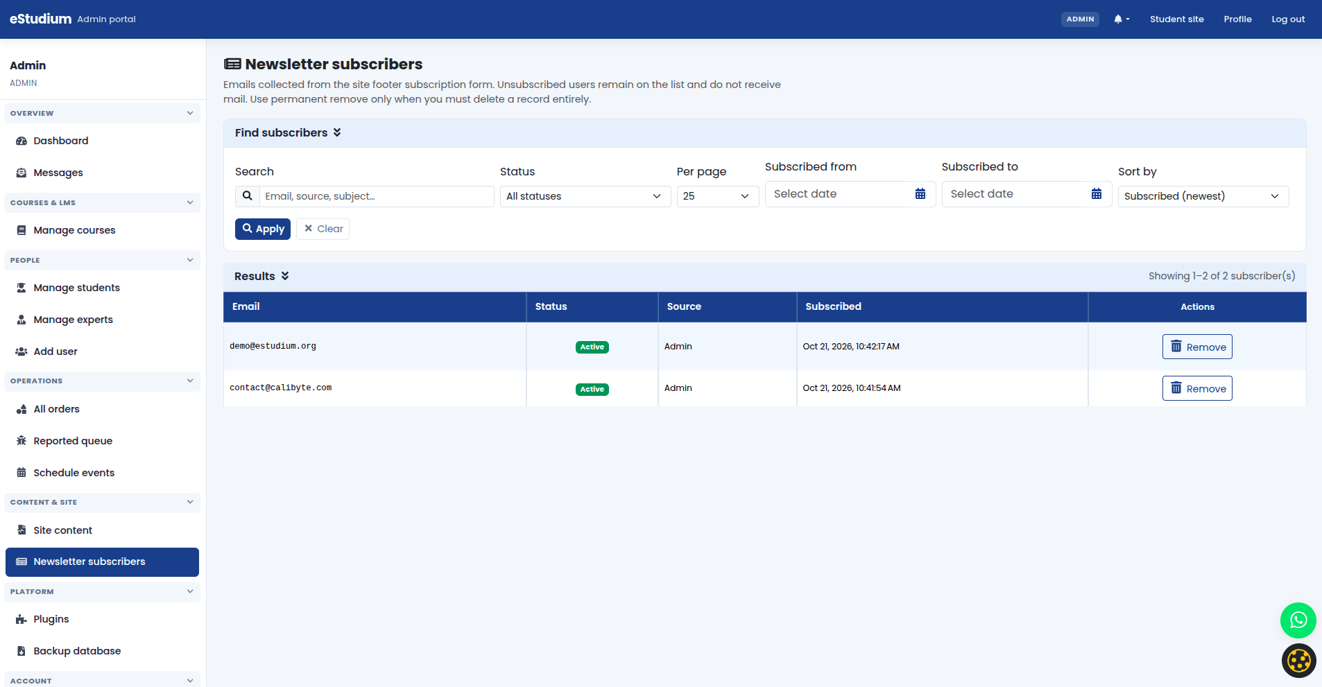Viewport: 1322px width, 687px height.
Task: Remove subscriber demo@estudium.org
Action: (1197, 347)
